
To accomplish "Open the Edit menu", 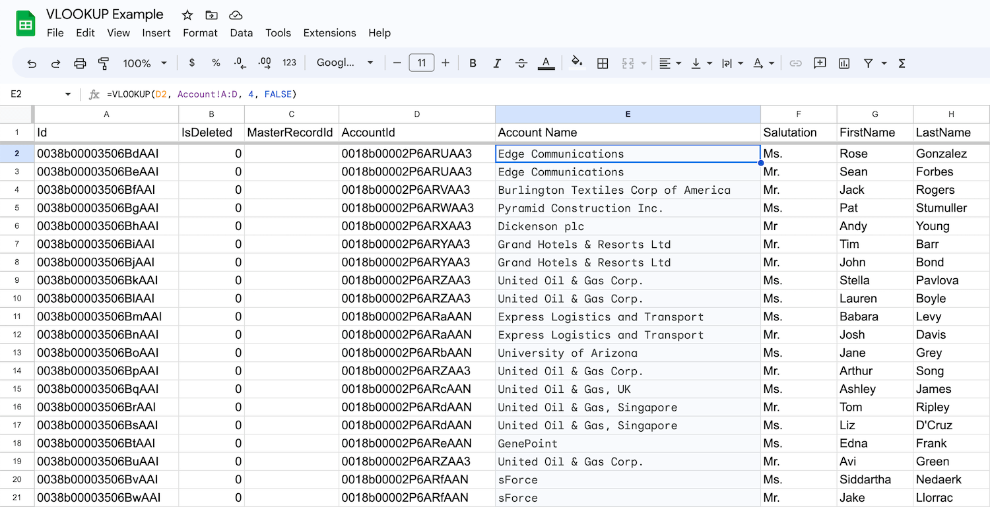I will 86,33.
